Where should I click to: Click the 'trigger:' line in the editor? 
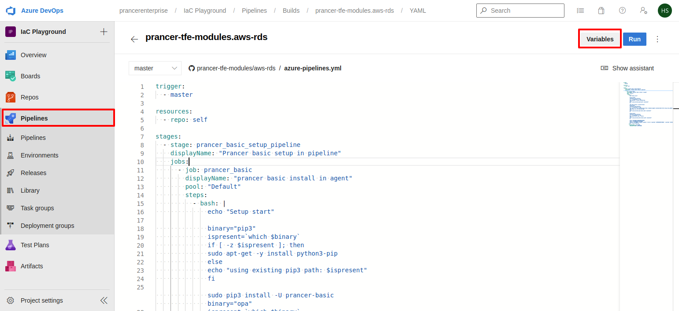[171, 87]
